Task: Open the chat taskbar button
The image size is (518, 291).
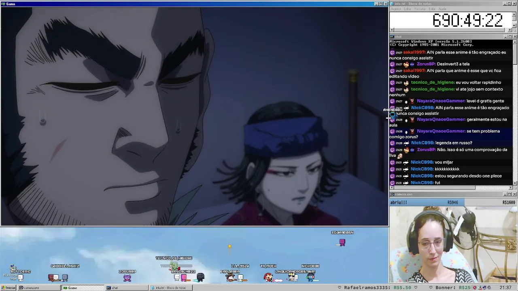Action: pos(127,288)
